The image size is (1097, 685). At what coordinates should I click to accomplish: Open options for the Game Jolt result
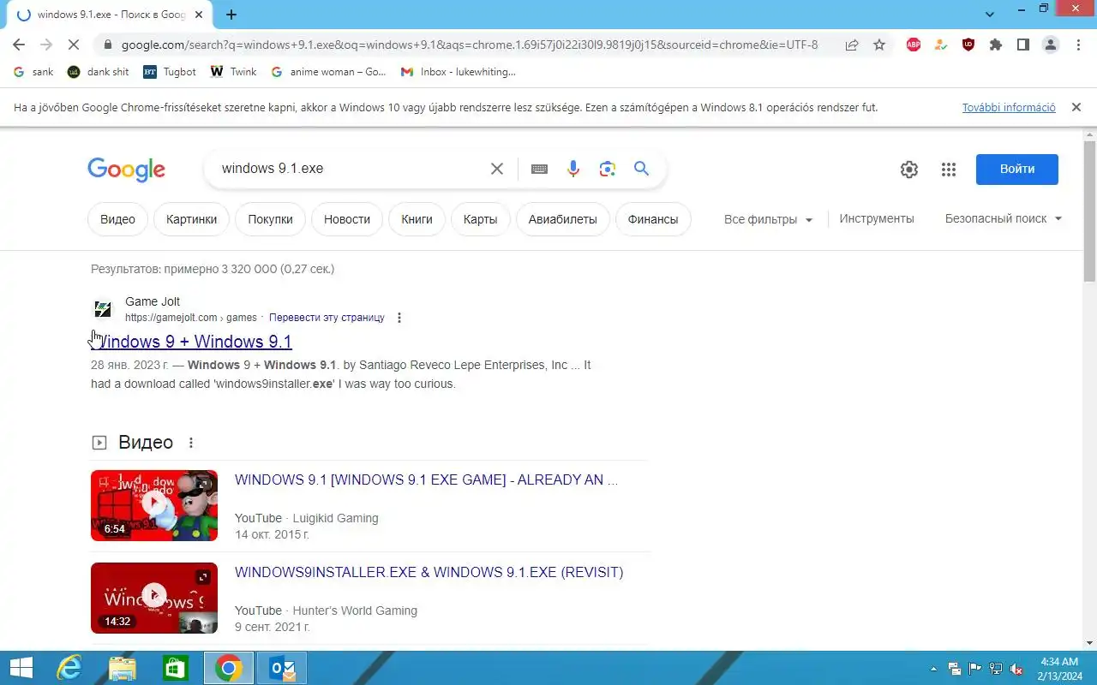[399, 318]
